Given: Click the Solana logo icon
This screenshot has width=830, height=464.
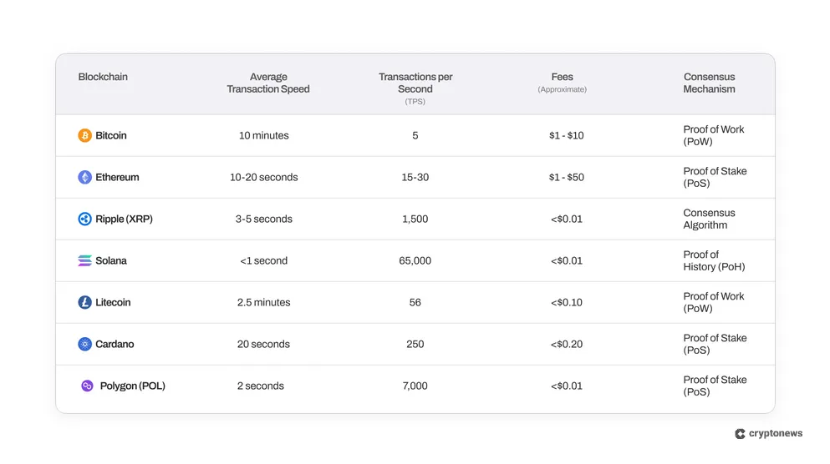Looking at the screenshot, I should click(x=84, y=260).
